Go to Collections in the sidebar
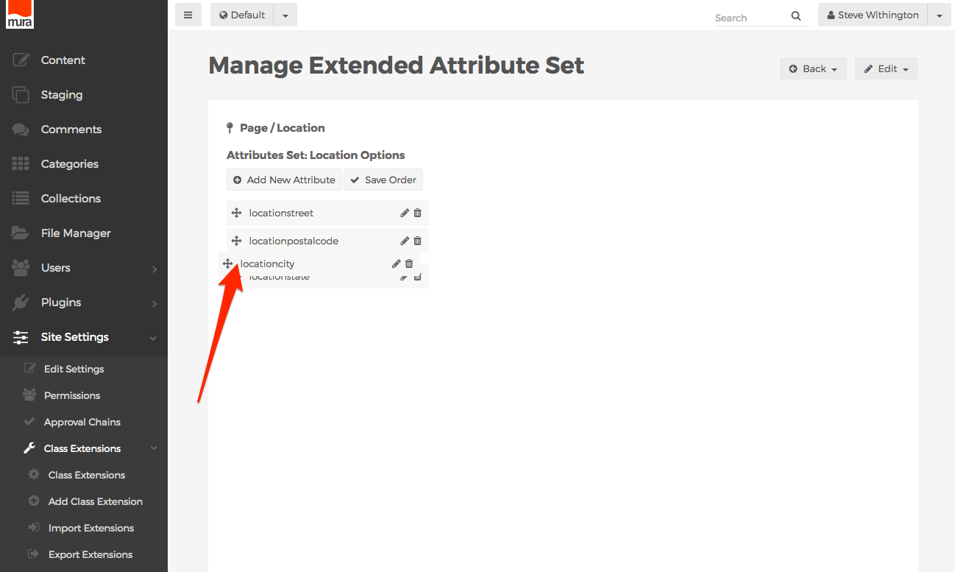955x572 pixels. coord(71,199)
